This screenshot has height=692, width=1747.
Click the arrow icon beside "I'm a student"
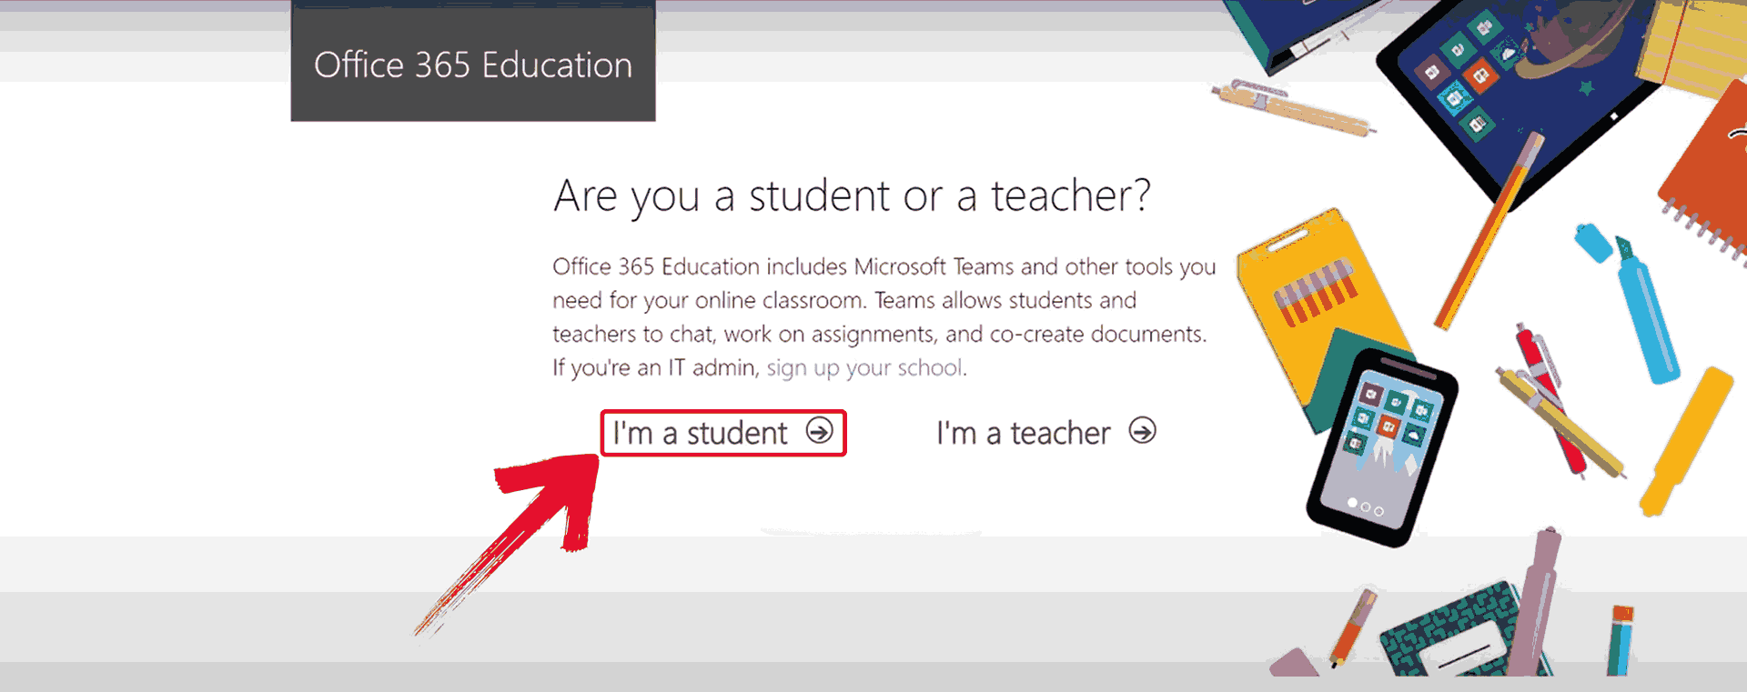click(820, 430)
